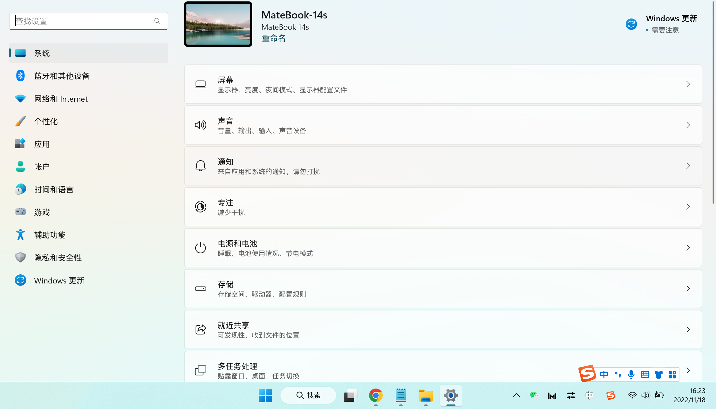The width and height of the screenshot is (716, 409).
Task: Click the Rename (重命名) link
Action: pyautogui.click(x=273, y=38)
